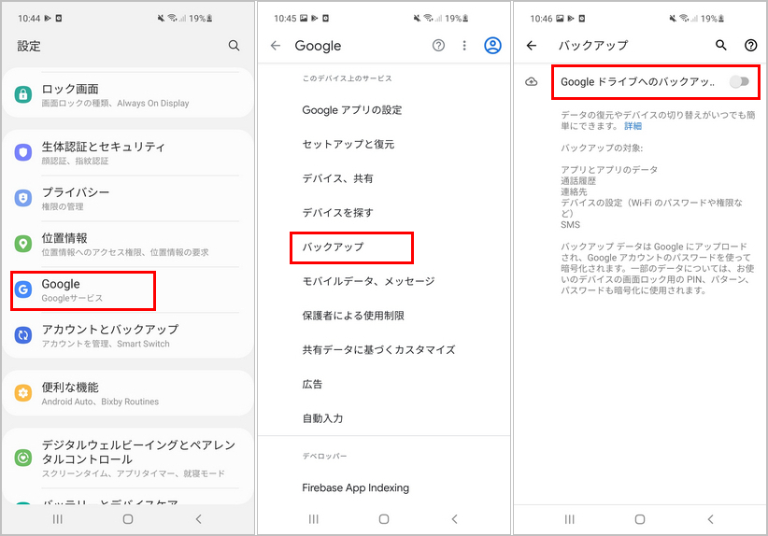Open help in the Google screen

[x=438, y=46]
